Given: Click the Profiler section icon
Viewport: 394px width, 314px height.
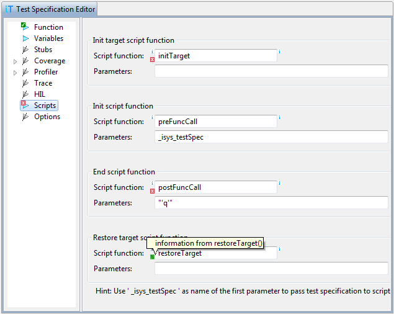Looking at the screenshot, I should (25, 72).
